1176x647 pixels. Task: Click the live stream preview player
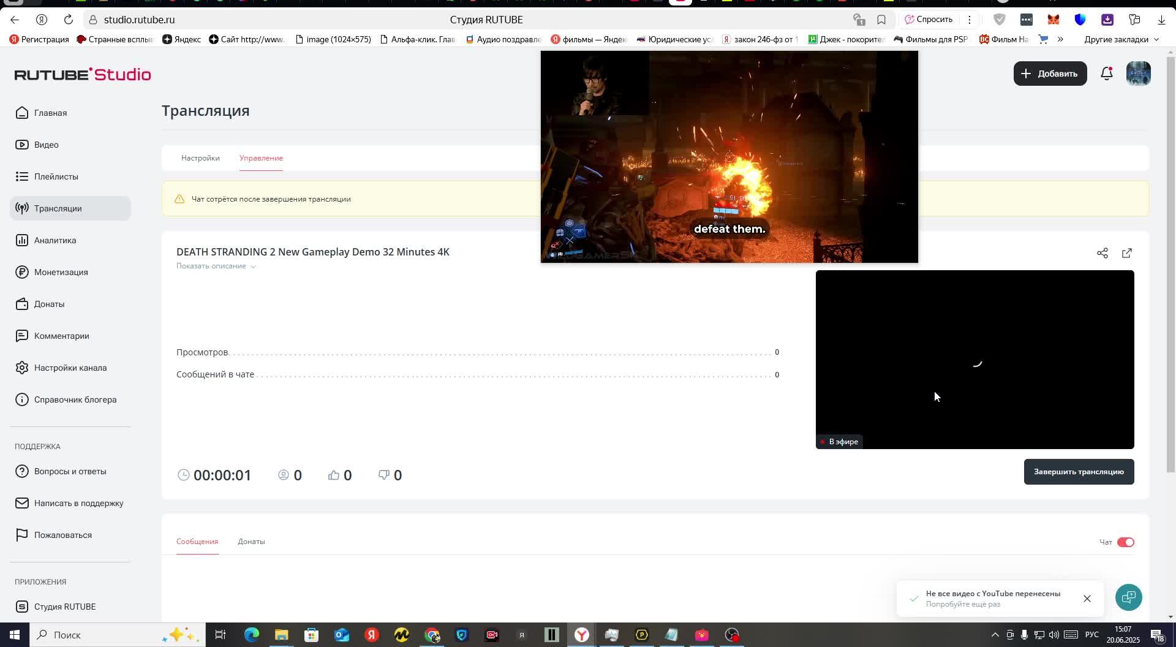click(x=975, y=360)
